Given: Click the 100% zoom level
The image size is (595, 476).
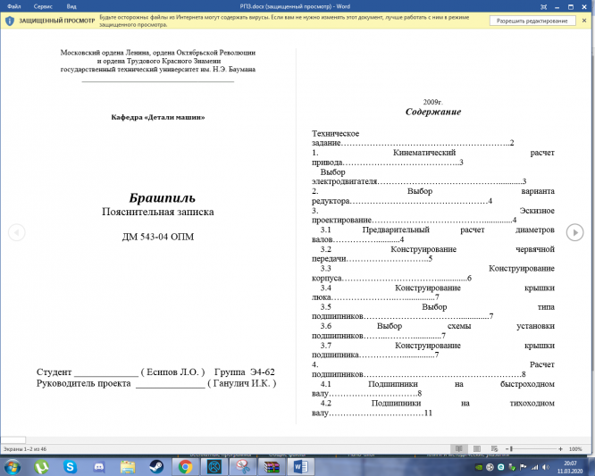Looking at the screenshot, I should click(x=575, y=448).
